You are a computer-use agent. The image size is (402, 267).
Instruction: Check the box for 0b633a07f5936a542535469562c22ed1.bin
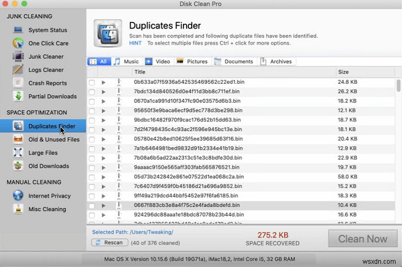click(91, 82)
